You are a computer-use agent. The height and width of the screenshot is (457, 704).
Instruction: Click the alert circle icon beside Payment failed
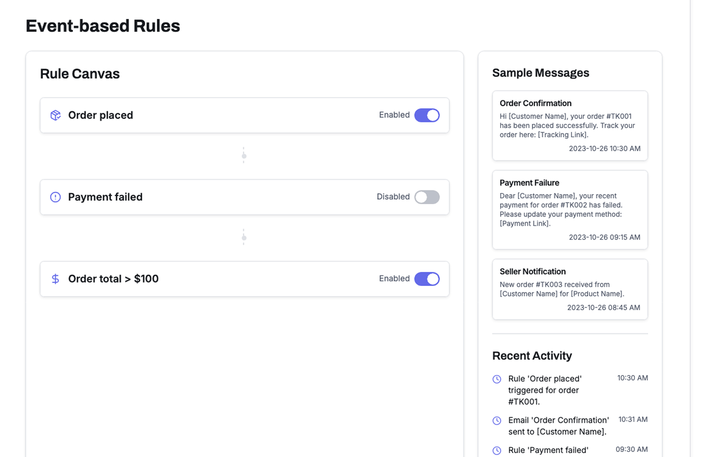click(55, 197)
